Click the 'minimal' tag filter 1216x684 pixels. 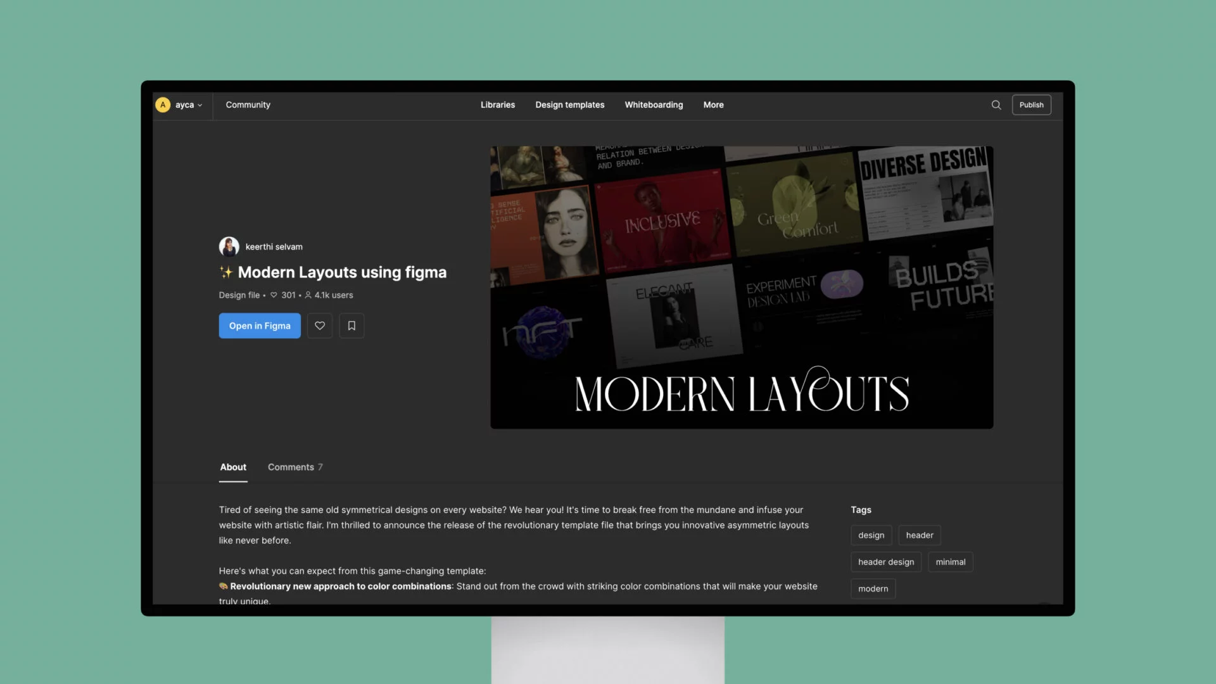coord(951,561)
